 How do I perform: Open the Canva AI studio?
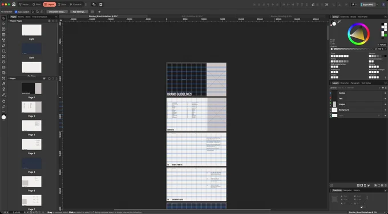pos(75,5)
